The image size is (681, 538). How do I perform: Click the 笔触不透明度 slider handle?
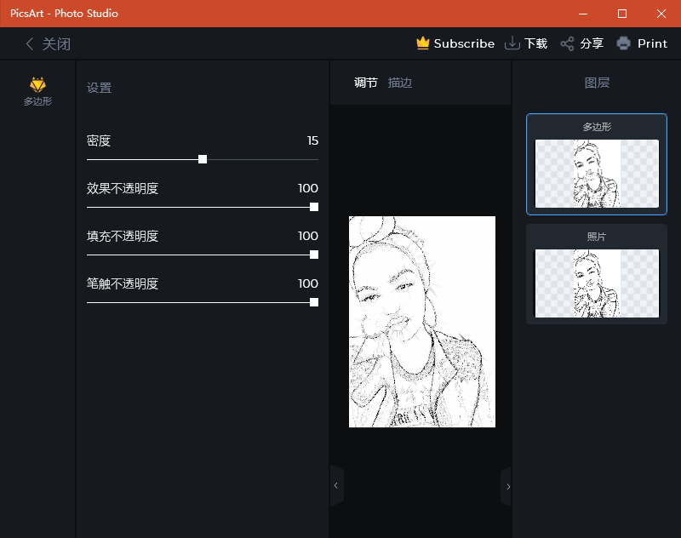click(x=314, y=302)
